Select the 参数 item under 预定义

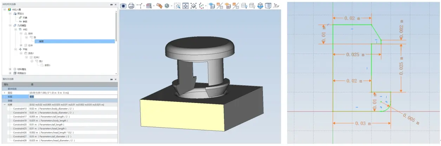25,21
